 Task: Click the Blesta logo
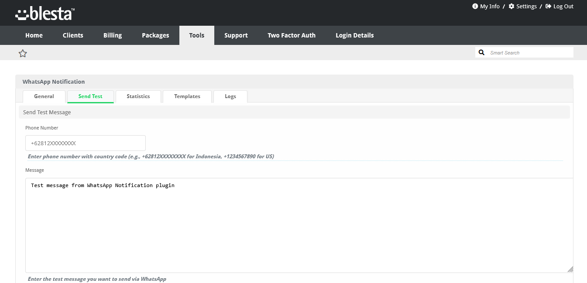pyautogui.click(x=45, y=14)
